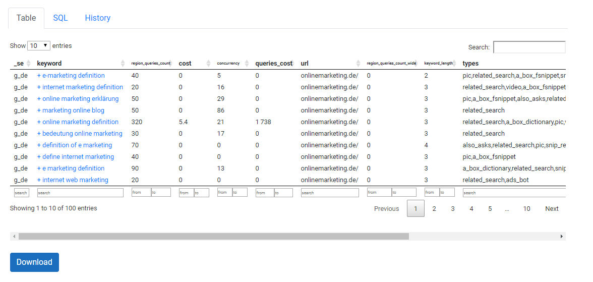Click queries_cost 'to' filter field

point(283,193)
